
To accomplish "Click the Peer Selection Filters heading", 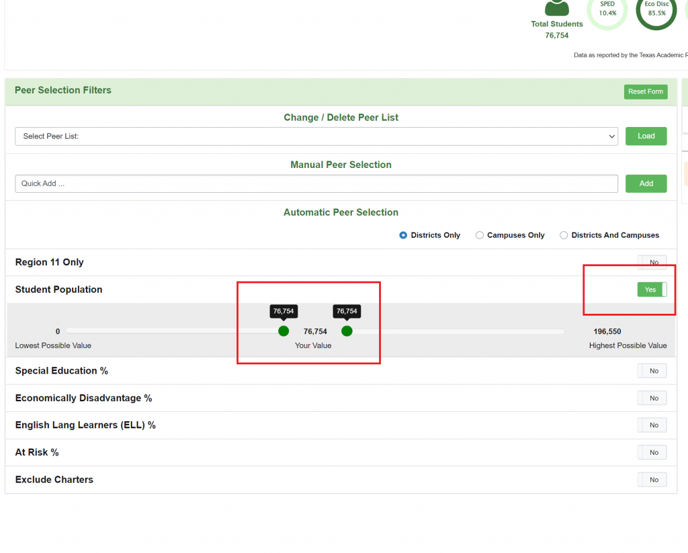I will click(62, 91).
